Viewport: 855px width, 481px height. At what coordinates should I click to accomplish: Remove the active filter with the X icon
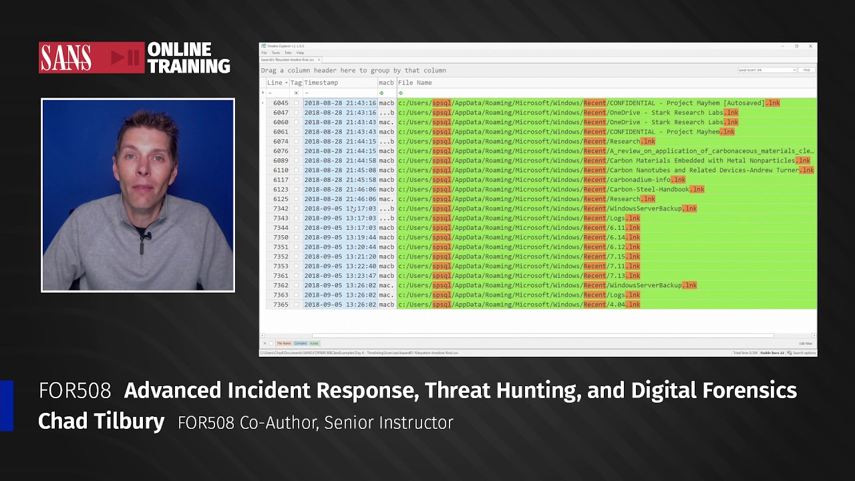(x=265, y=343)
